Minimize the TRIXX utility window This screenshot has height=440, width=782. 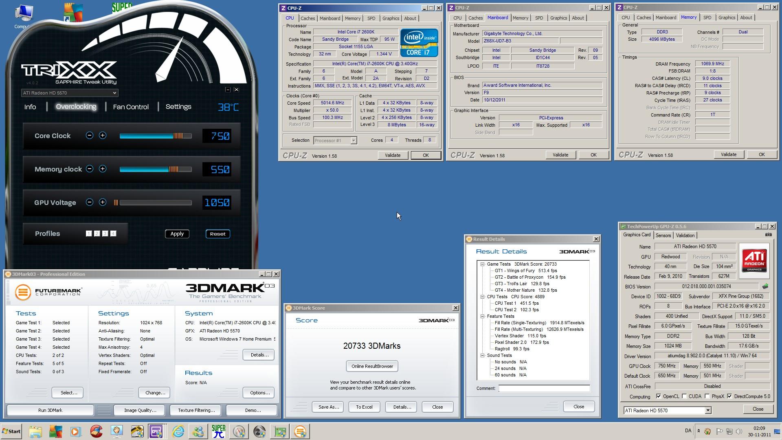tap(228, 90)
